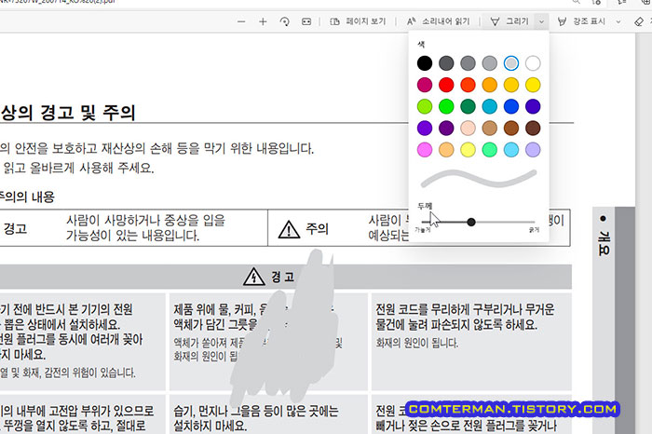Screen dimensions: 652x434
Task: Click the fit to page icon
Action: 306,21
